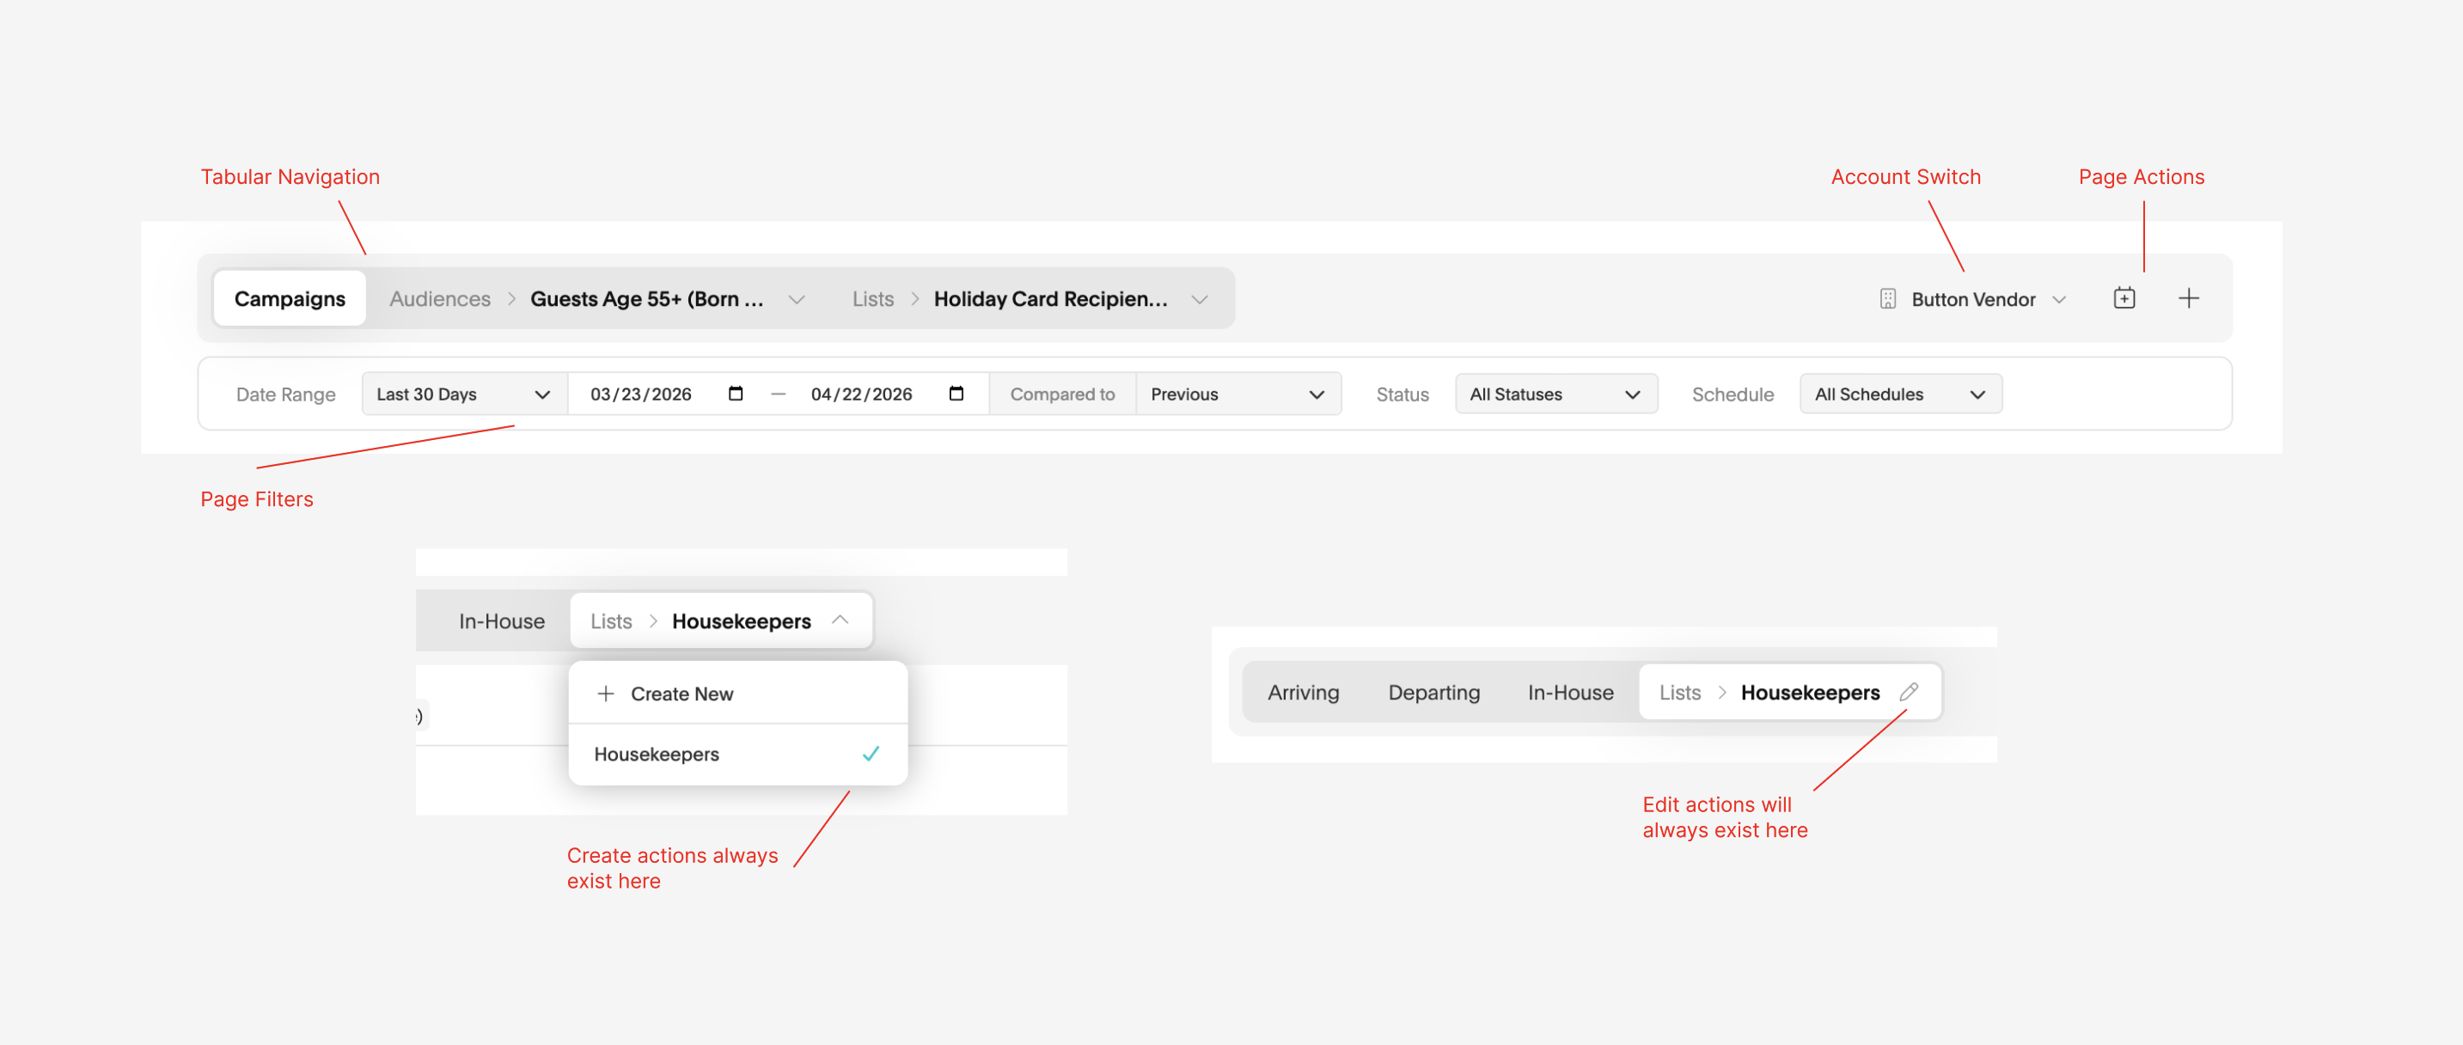Click the plus icon in top toolbar
Screen dimensions: 2463x1045
click(x=2188, y=298)
